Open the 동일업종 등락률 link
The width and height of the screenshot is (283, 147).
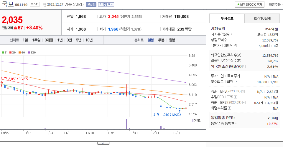coord(223,123)
